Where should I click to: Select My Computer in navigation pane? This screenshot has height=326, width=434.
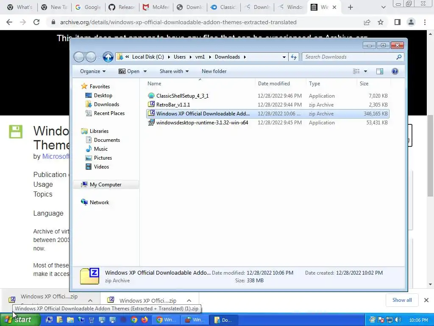click(x=106, y=185)
